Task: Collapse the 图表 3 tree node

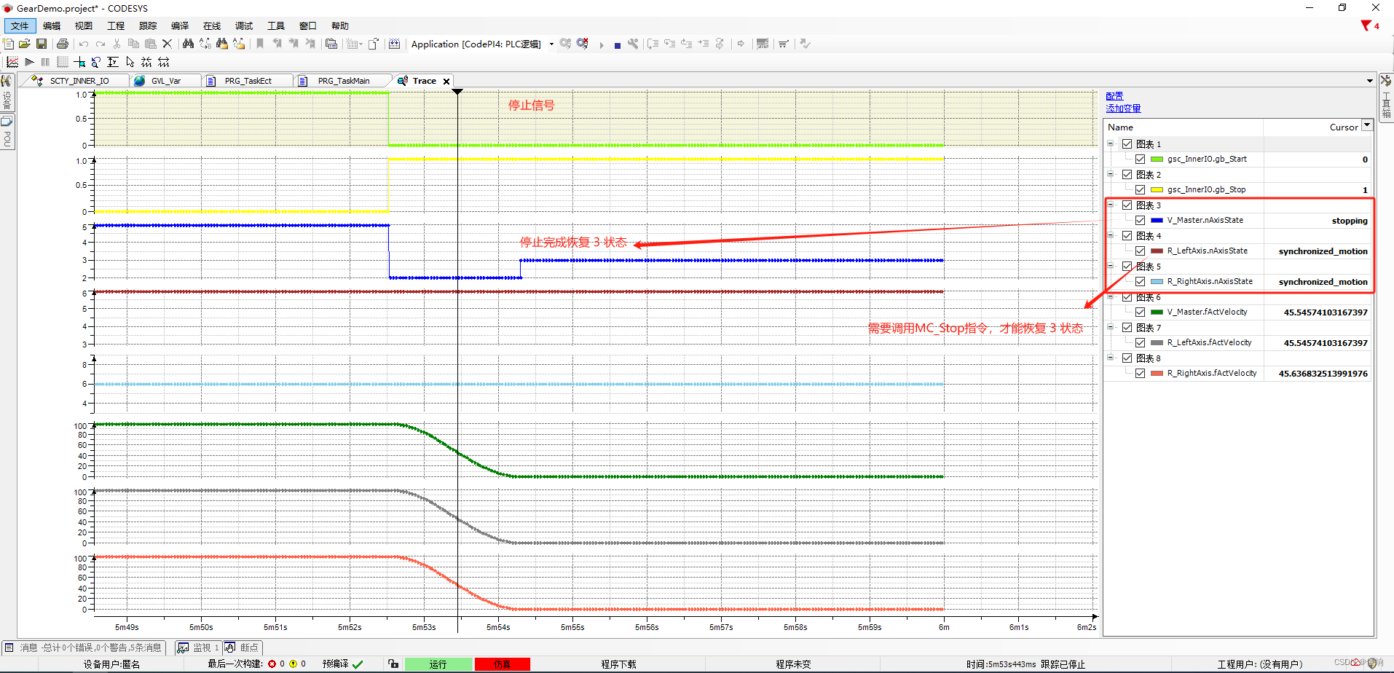Action: (x=1111, y=205)
